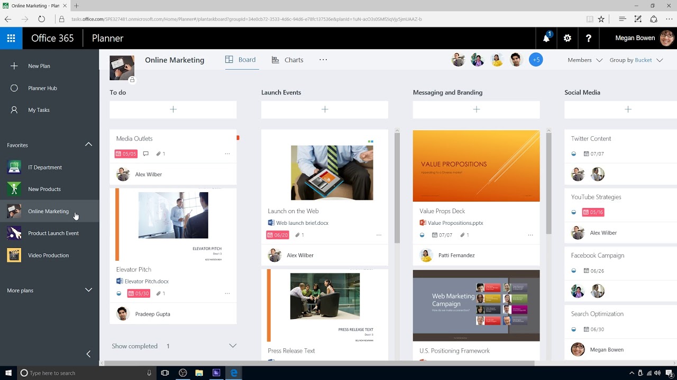
Task: Open Launch on the Web card options
Action: (379, 235)
